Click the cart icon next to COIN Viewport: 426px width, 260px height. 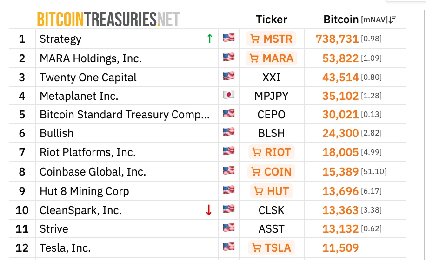tap(256, 172)
